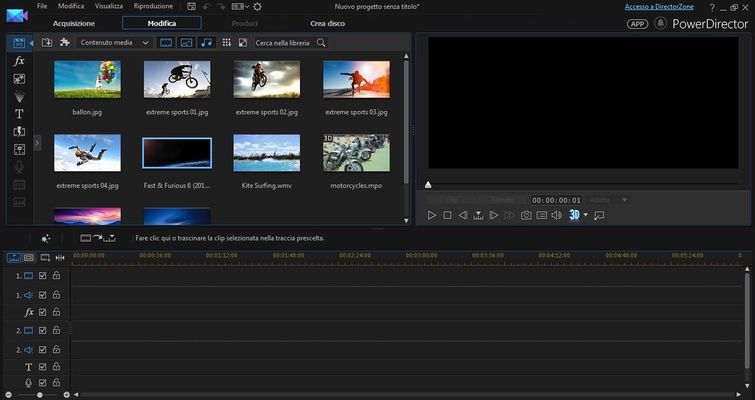Filter library to show audio files
755x400 pixels.
click(x=206, y=42)
